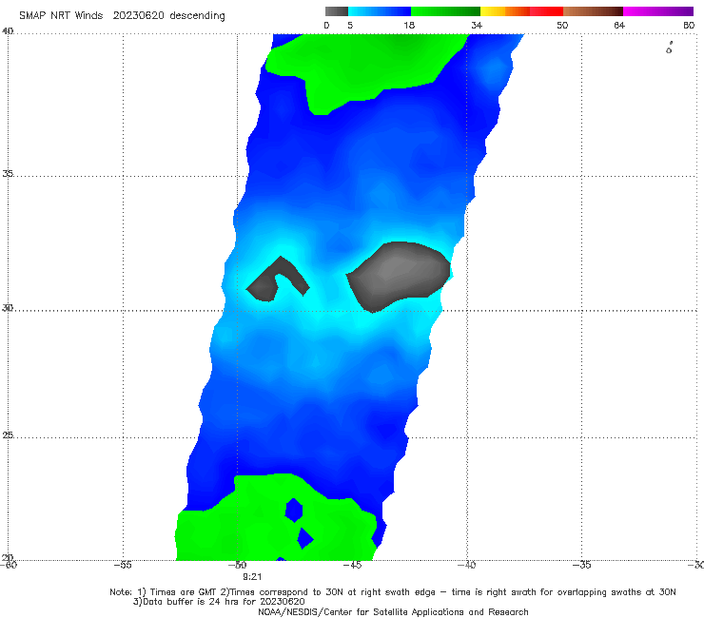Click the title text 'SMAP NRT Winds 20230620 descending'

122,16
